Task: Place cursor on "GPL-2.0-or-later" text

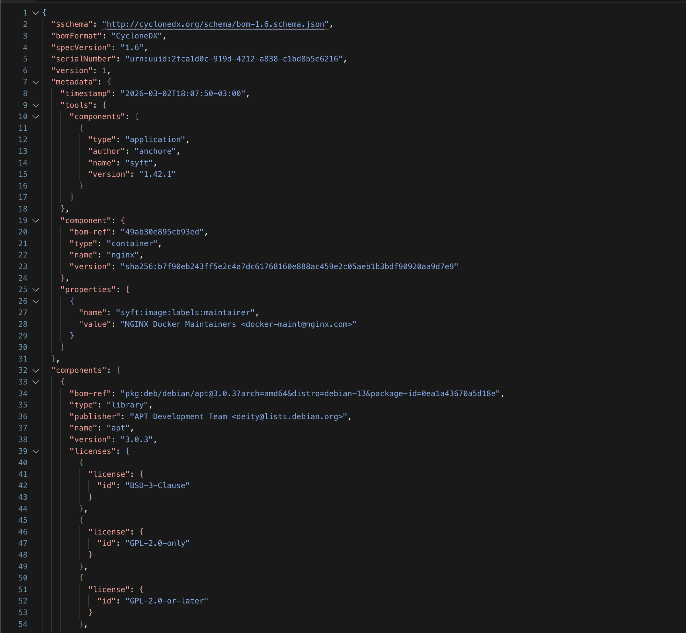Action: [167, 601]
